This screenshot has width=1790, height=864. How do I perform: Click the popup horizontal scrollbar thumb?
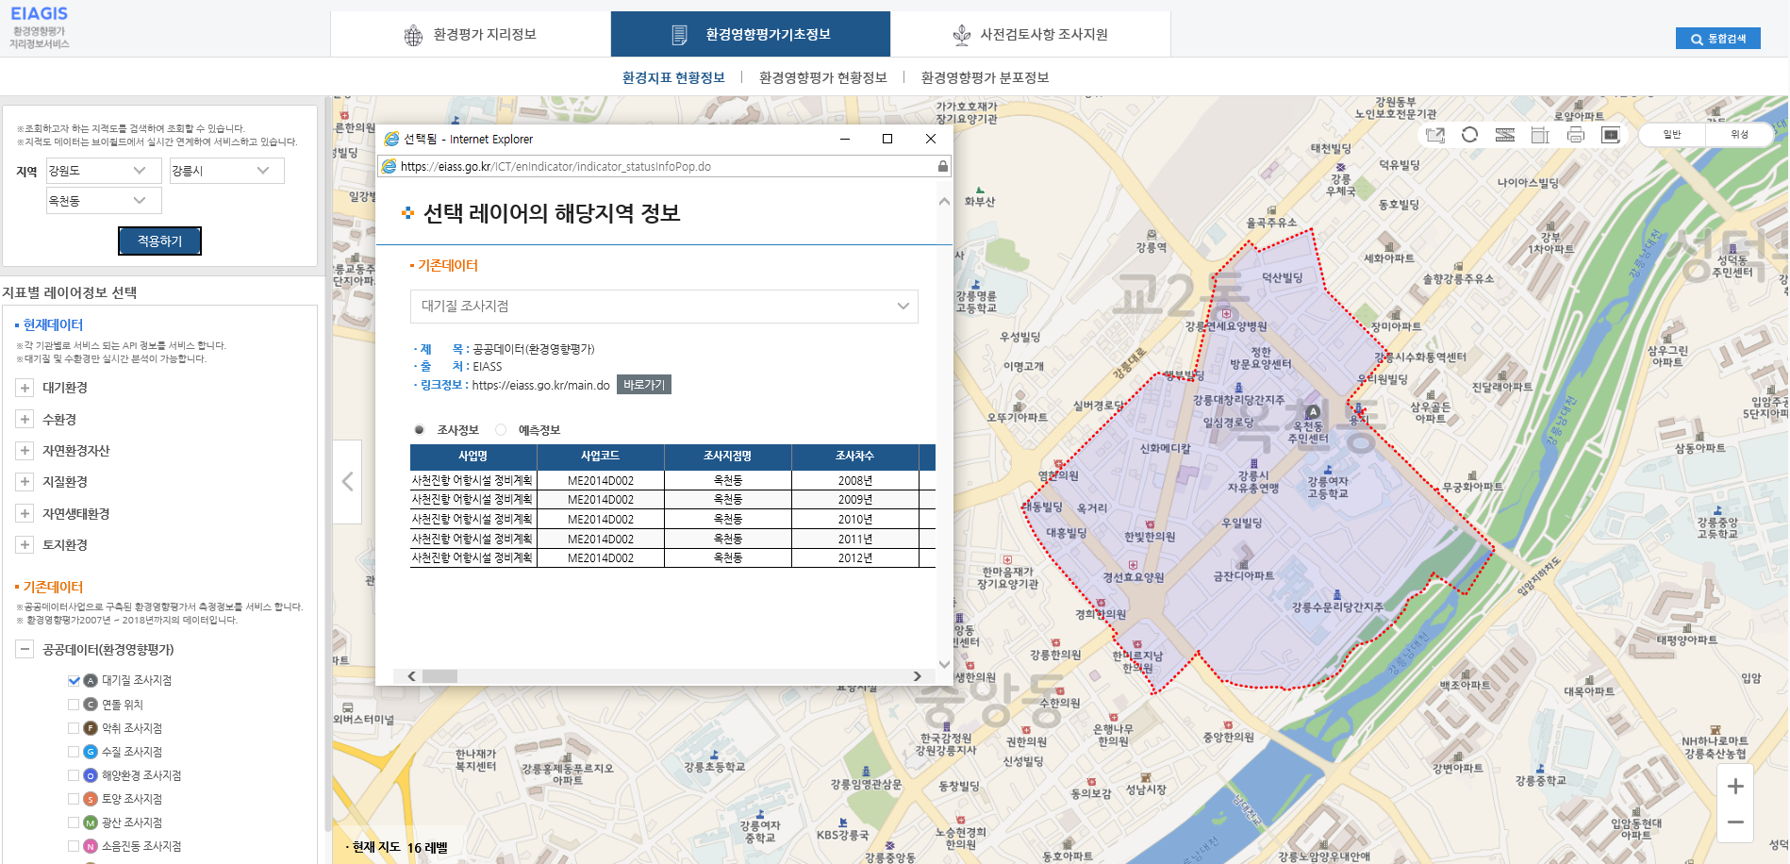(x=439, y=676)
